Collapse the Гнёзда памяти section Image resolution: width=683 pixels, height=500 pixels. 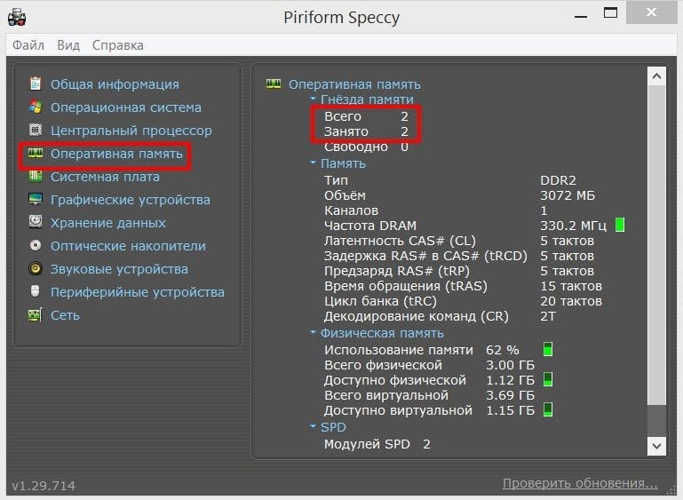[313, 98]
